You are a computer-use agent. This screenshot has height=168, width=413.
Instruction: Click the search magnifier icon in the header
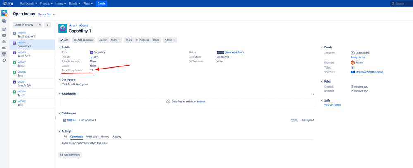393,4
